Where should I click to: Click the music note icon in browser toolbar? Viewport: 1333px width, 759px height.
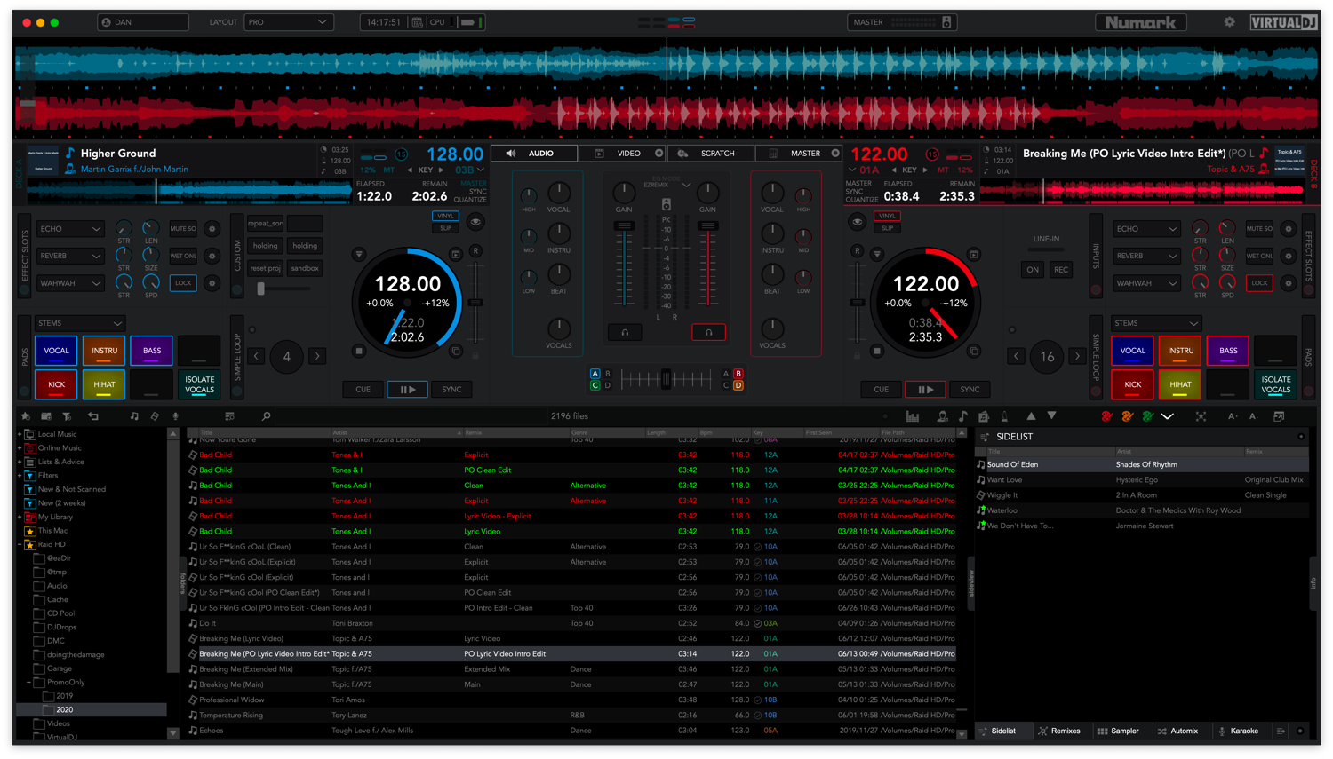tap(962, 416)
